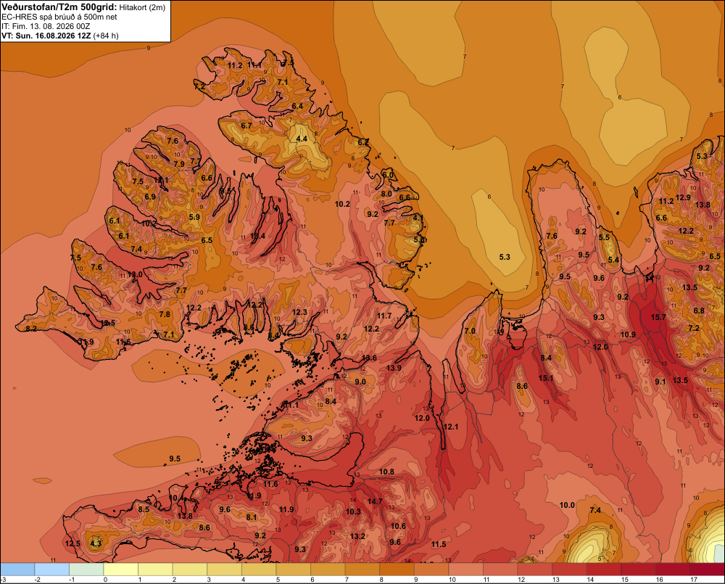Pick the legend swatch between 15 and 16
This screenshot has width=725, height=584.
[x=639, y=569]
